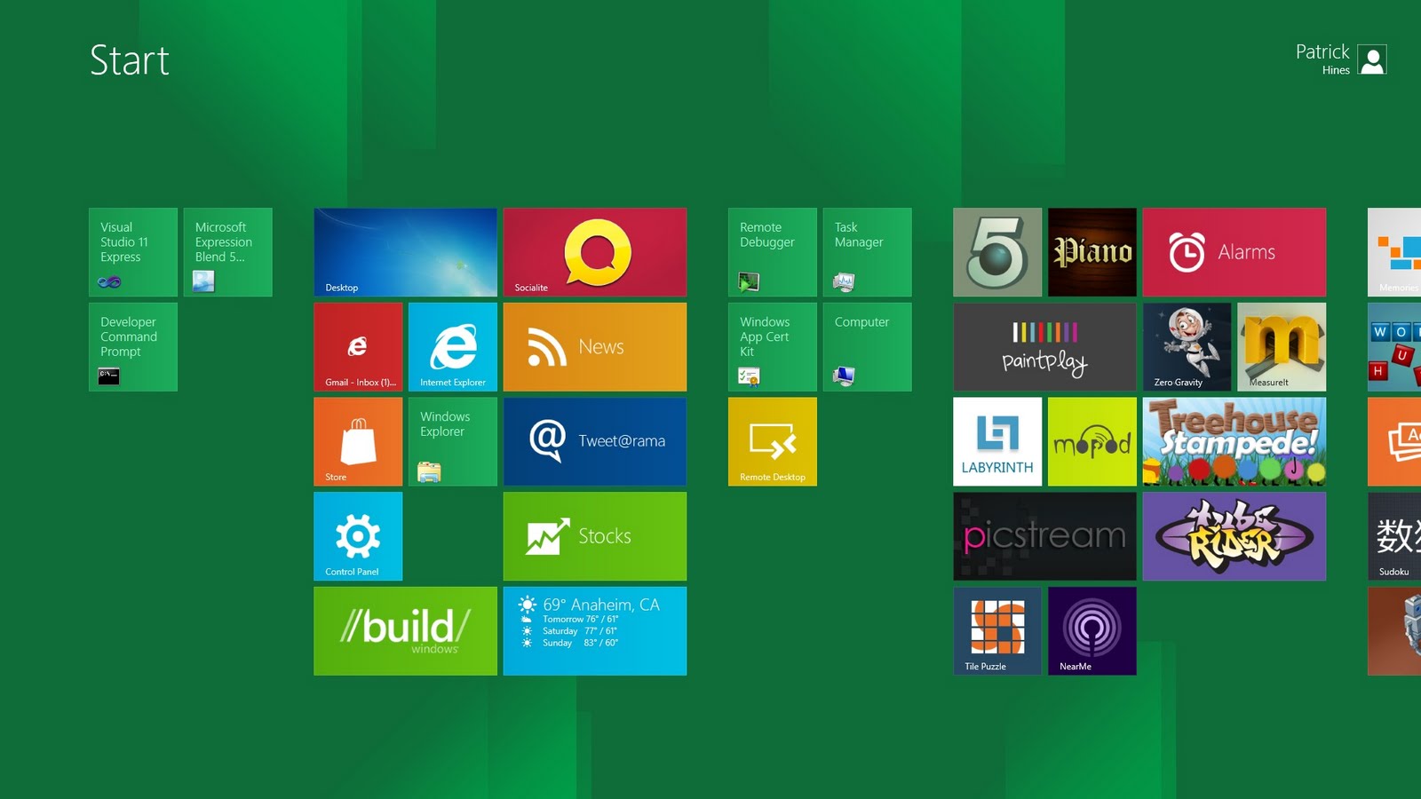Open Windows App Cert Kit tile
Screen dimensions: 1421x799
773,347
